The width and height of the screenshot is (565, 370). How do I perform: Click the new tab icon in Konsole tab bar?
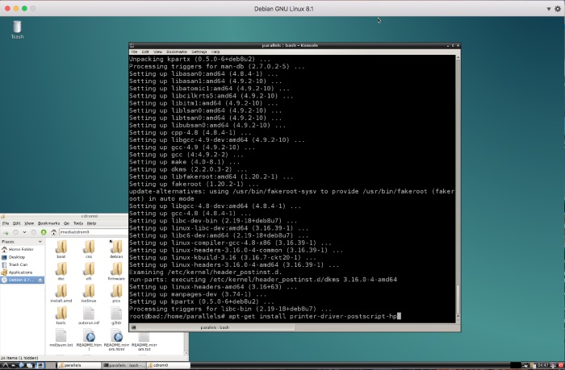[x=133, y=327]
